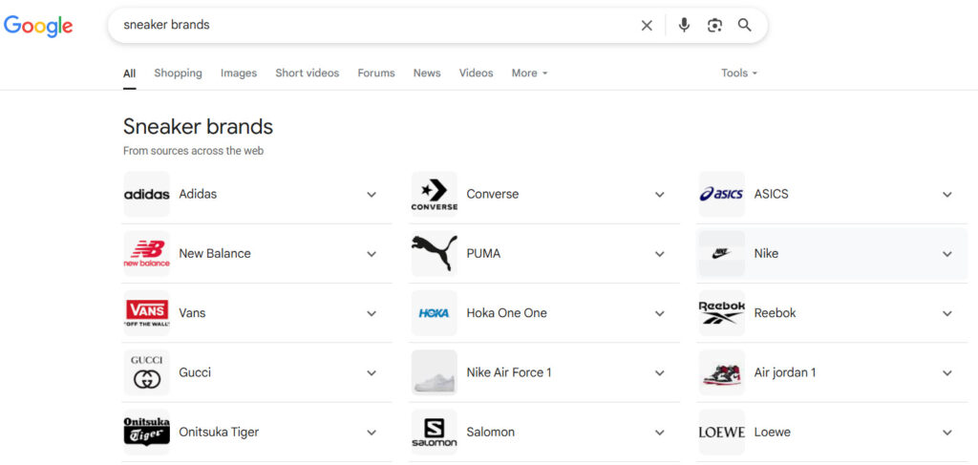978x465 pixels.
Task: Click the Converse brand name
Action: click(492, 194)
